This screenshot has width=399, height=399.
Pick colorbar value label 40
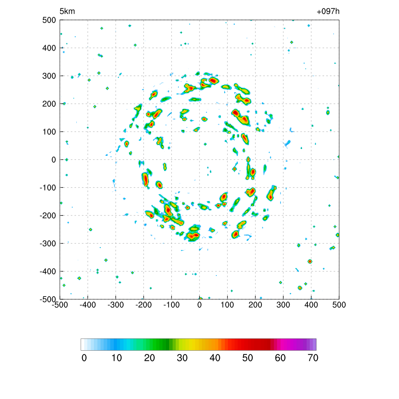215,358
